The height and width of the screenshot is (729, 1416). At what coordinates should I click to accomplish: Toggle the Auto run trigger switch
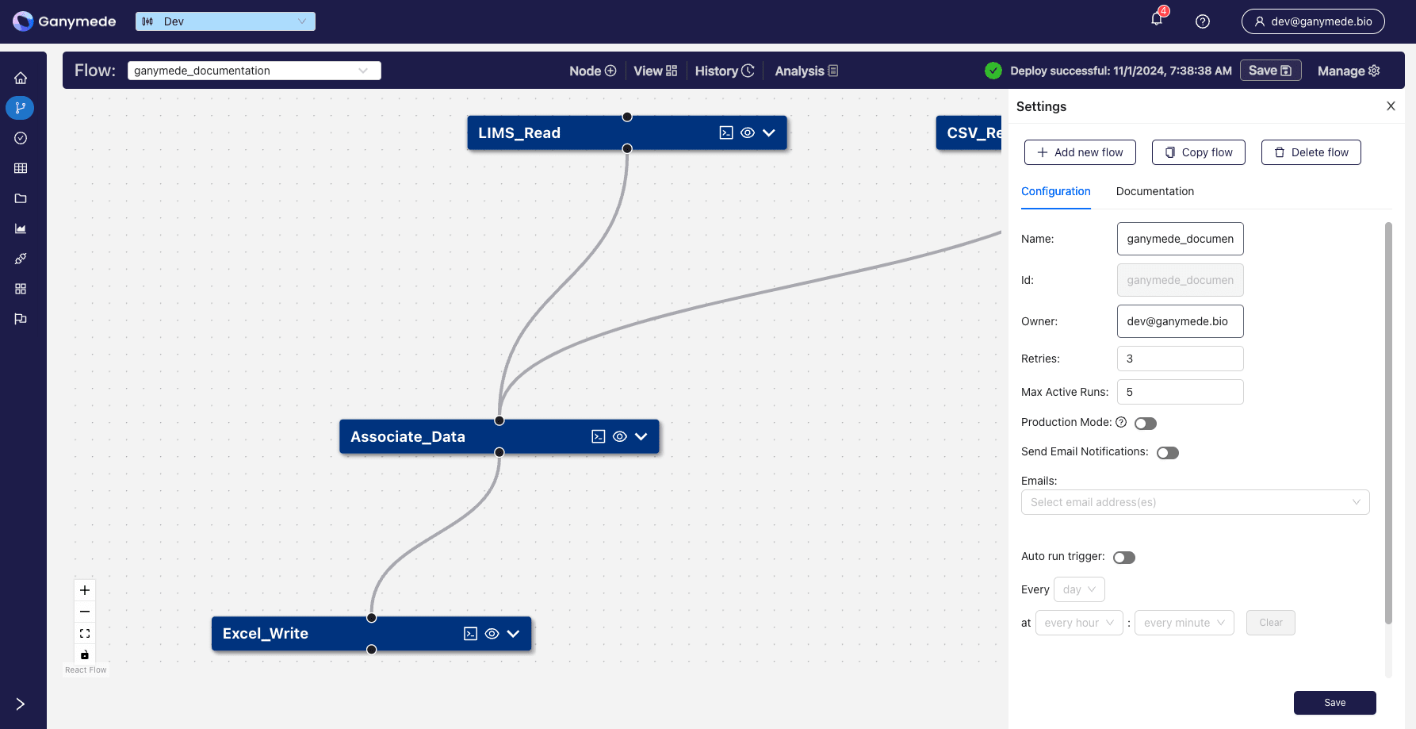pos(1124,558)
